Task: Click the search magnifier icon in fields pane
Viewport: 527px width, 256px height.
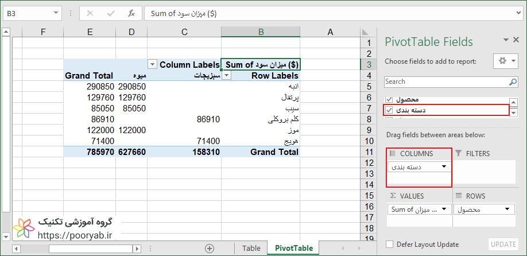Action: [513, 82]
